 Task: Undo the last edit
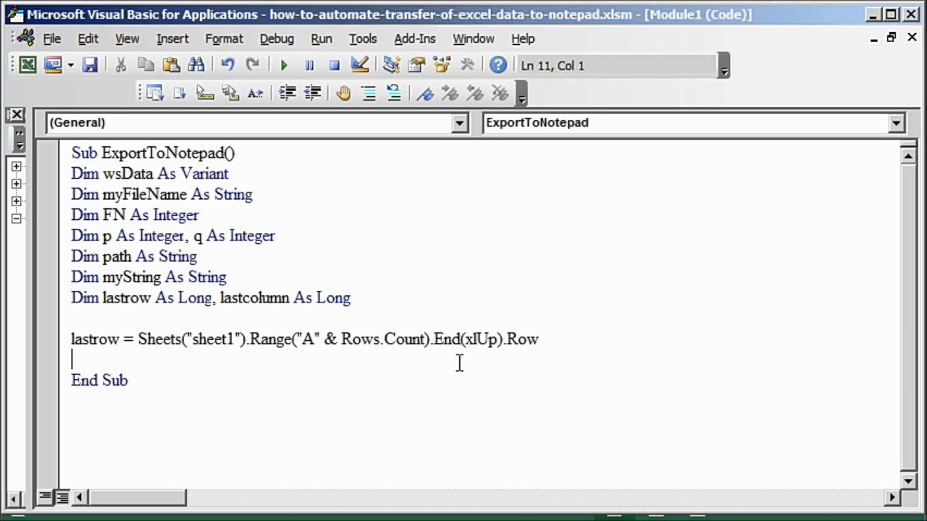(x=227, y=65)
